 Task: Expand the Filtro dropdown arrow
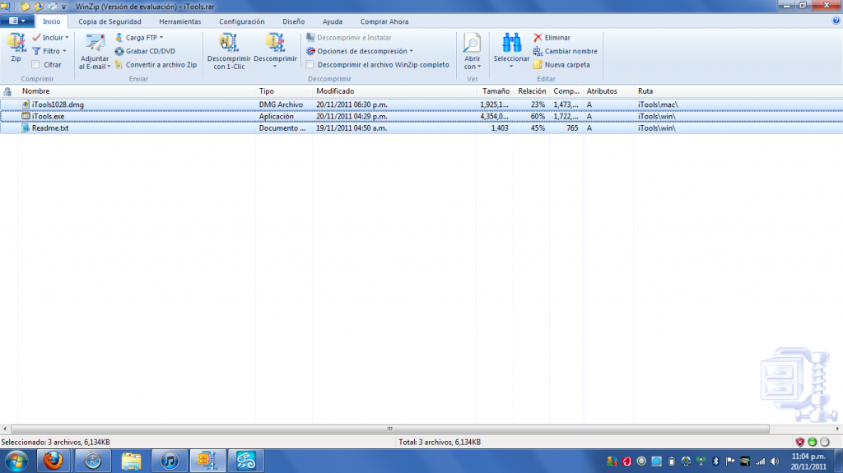[x=64, y=51]
